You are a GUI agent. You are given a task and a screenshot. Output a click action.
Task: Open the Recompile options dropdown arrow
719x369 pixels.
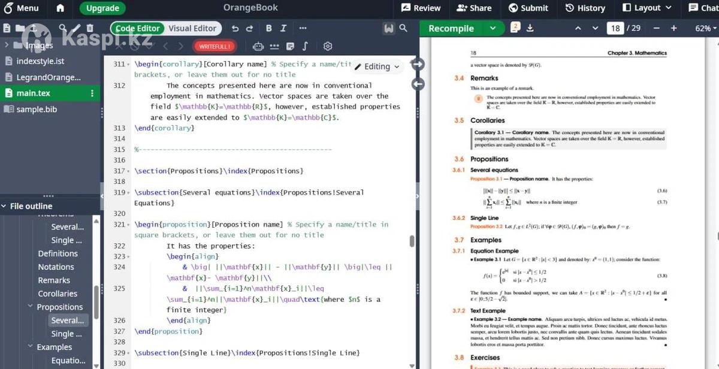tap(493, 28)
